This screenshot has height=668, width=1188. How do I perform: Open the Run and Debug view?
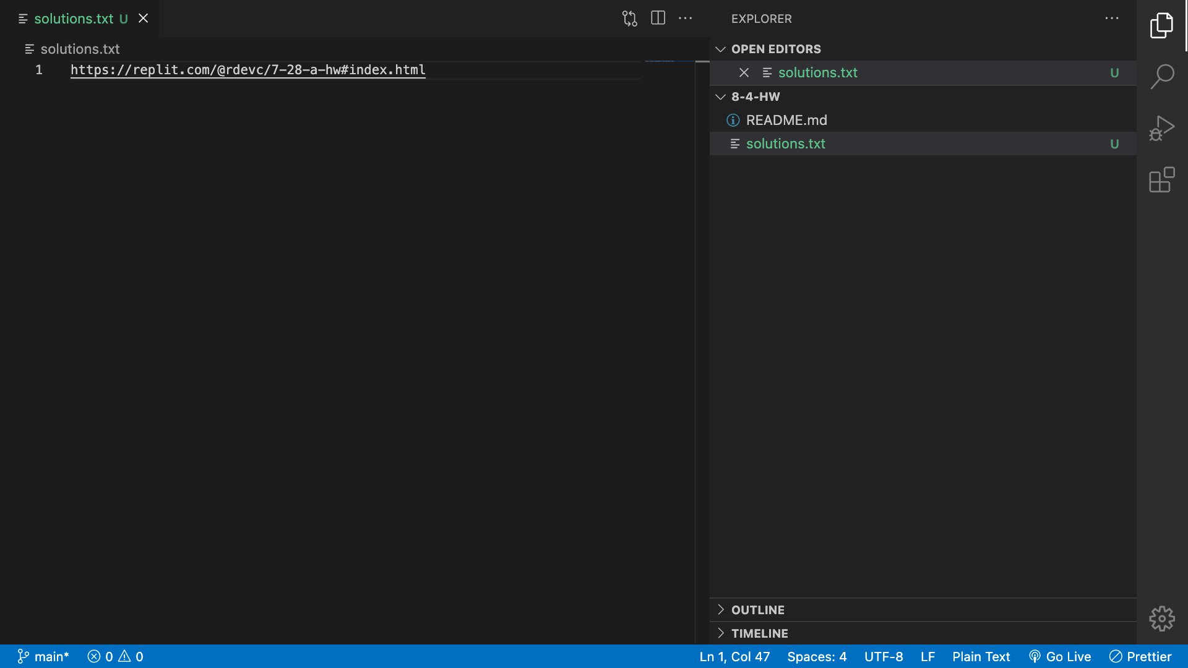point(1162,128)
